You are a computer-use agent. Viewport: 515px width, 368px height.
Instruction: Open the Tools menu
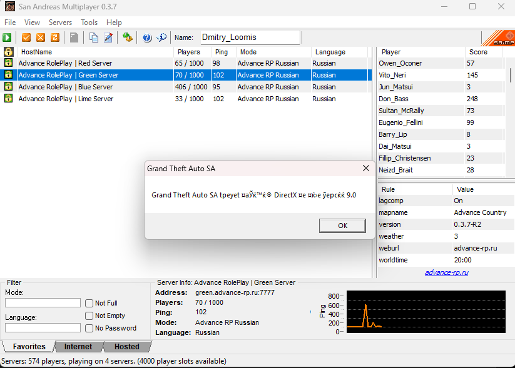pyautogui.click(x=89, y=22)
